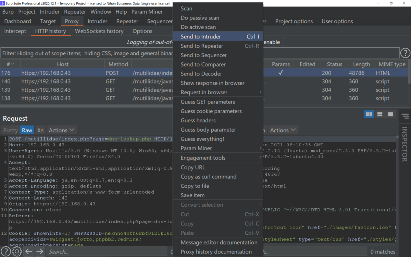Select history row number 139
Image resolution: width=411 pixels, height=257 pixels.
204,90
